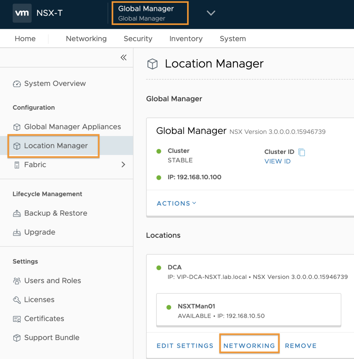Click the Location Manager sidebar cube icon
The image size is (354, 359).
tap(17, 146)
